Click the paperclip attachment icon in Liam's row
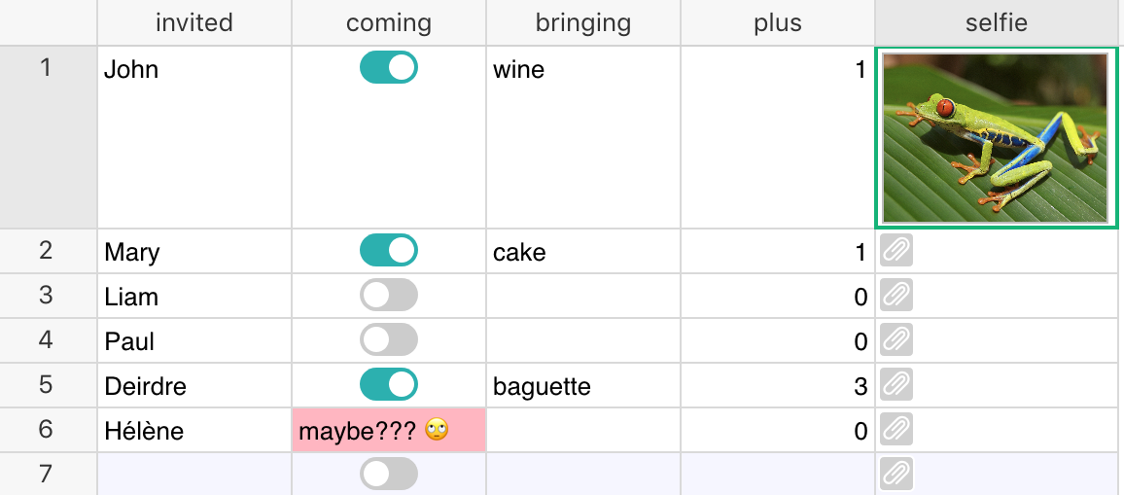This screenshot has width=1124, height=495. (896, 295)
